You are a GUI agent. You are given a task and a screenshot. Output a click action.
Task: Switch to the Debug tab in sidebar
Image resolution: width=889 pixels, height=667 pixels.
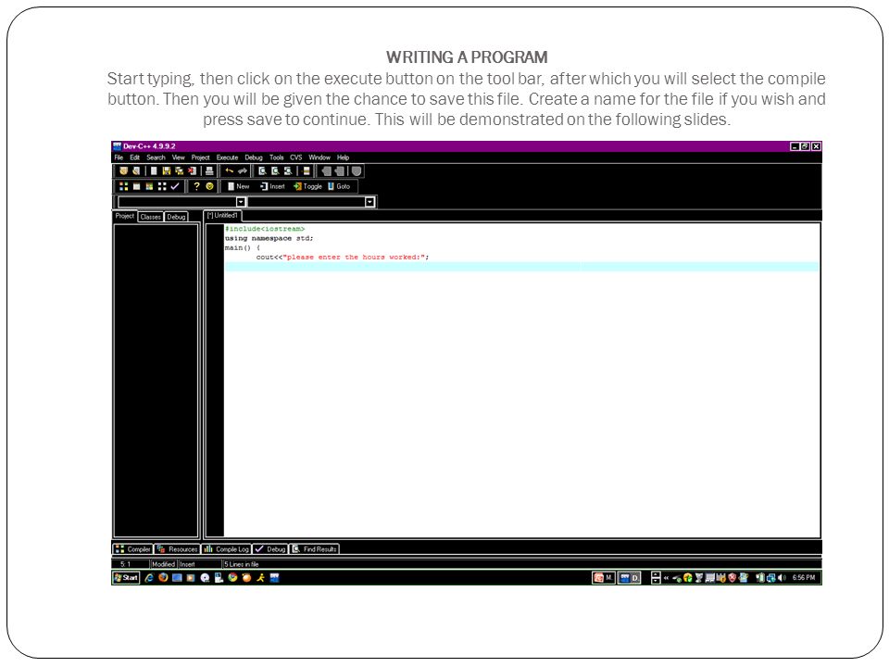[176, 217]
